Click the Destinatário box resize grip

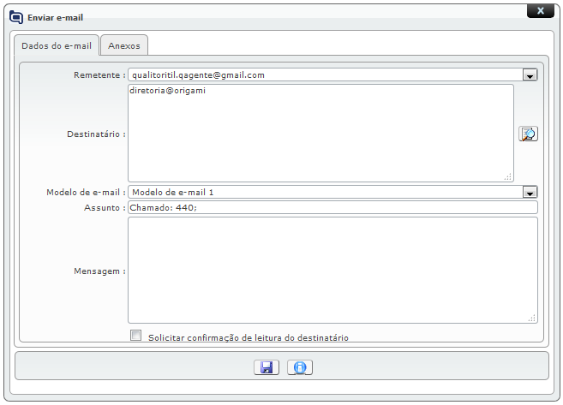pos(508,176)
